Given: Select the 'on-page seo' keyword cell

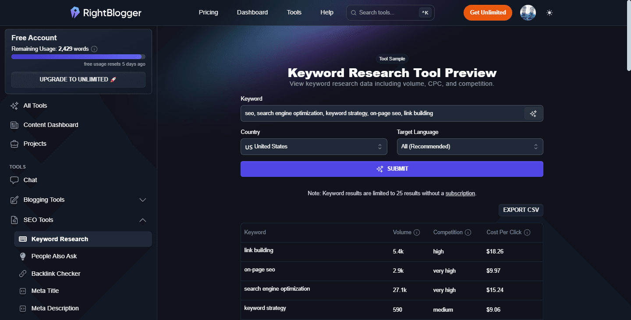Looking at the screenshot, I should click(x=259, y=270).
